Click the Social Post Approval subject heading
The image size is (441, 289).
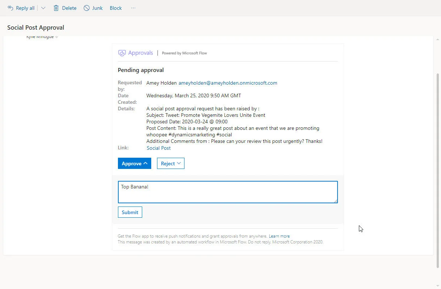tap(36, 27)
